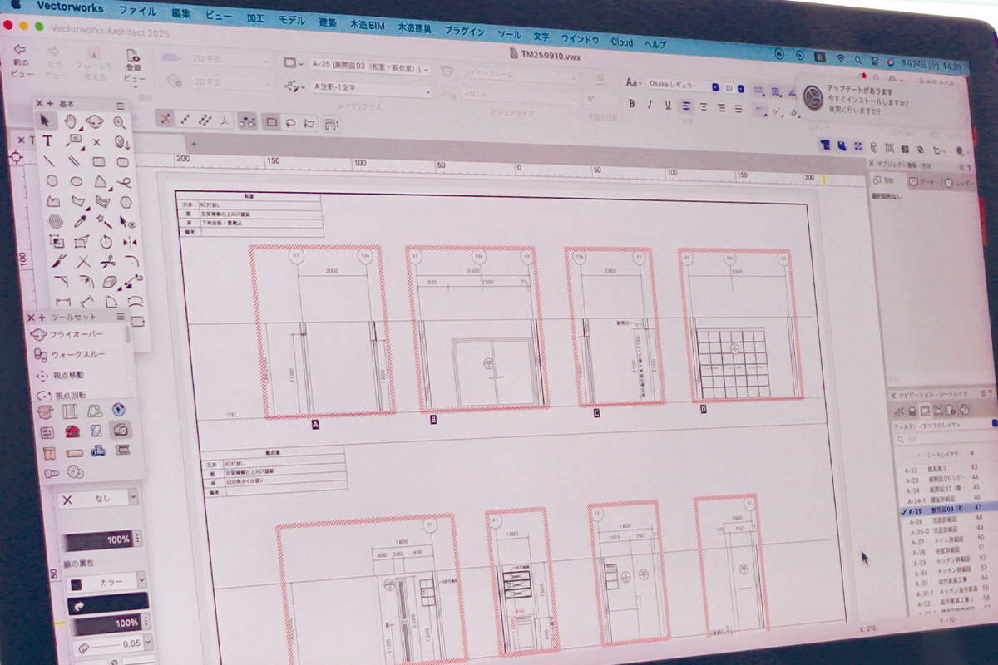The width and height of the screenshot is (998, 665).
Task: Open the active layer A-25 dropdown
Action: tap(369, 66)
